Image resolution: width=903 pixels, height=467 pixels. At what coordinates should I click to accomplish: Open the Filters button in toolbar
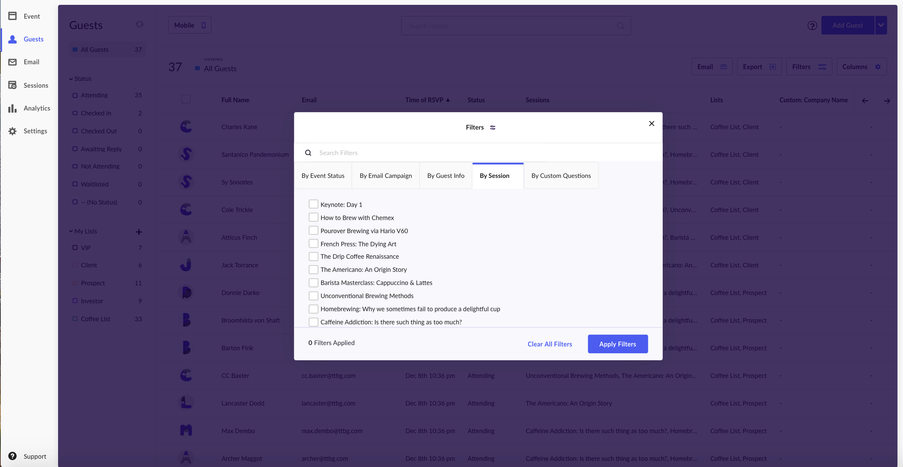[x=809, y=67]
